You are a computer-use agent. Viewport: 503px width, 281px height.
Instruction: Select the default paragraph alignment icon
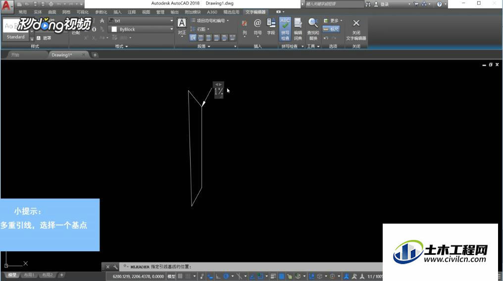click(x=193, y=38)
